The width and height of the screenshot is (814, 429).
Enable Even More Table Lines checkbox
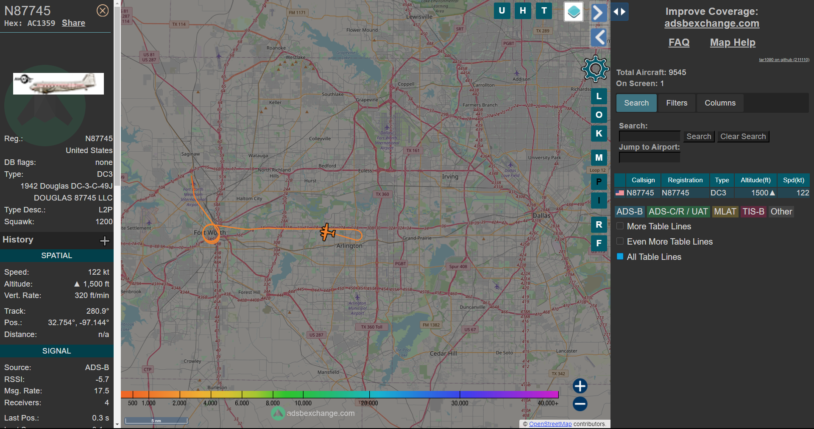pyautogui.click(x=620, y=241)
